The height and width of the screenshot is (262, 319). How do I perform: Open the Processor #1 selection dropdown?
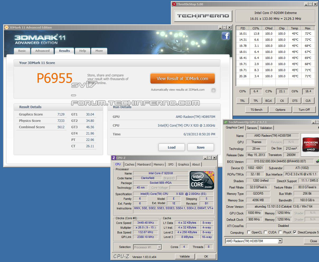point(159,247)
